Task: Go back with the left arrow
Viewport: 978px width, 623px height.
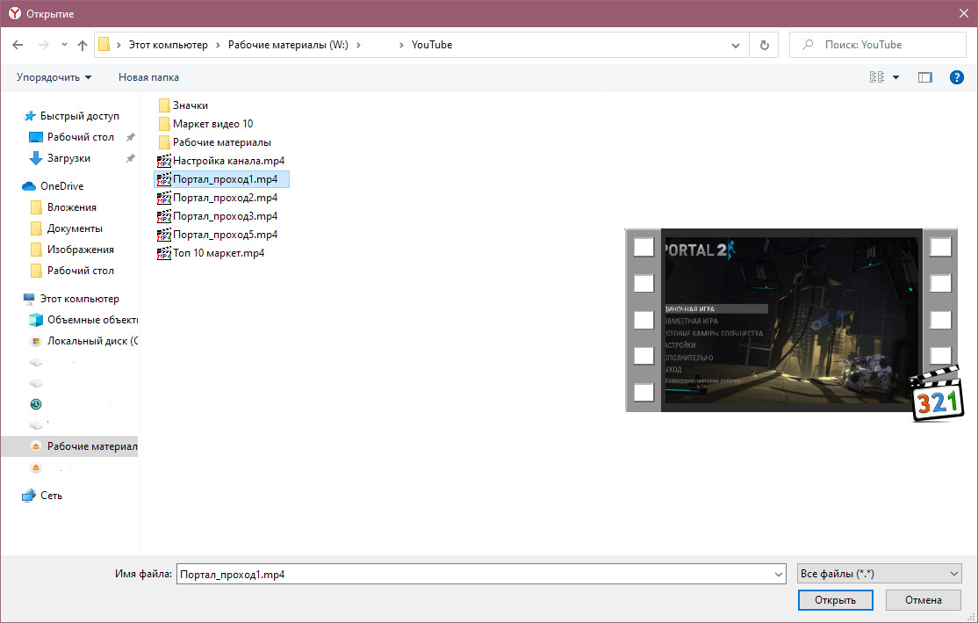Action: (18, 45)
